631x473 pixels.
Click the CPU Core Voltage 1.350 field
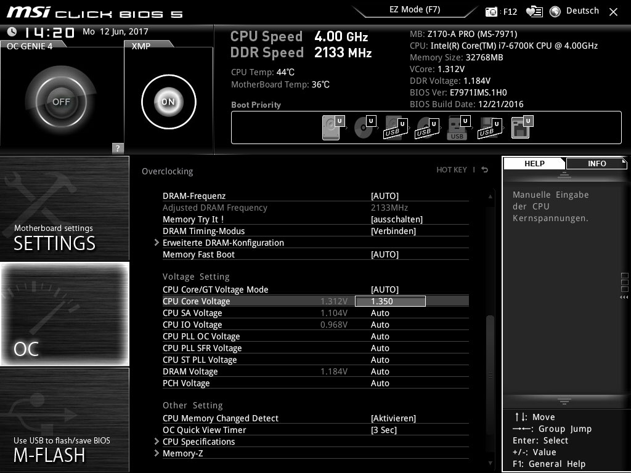click(x=390, y=301)
